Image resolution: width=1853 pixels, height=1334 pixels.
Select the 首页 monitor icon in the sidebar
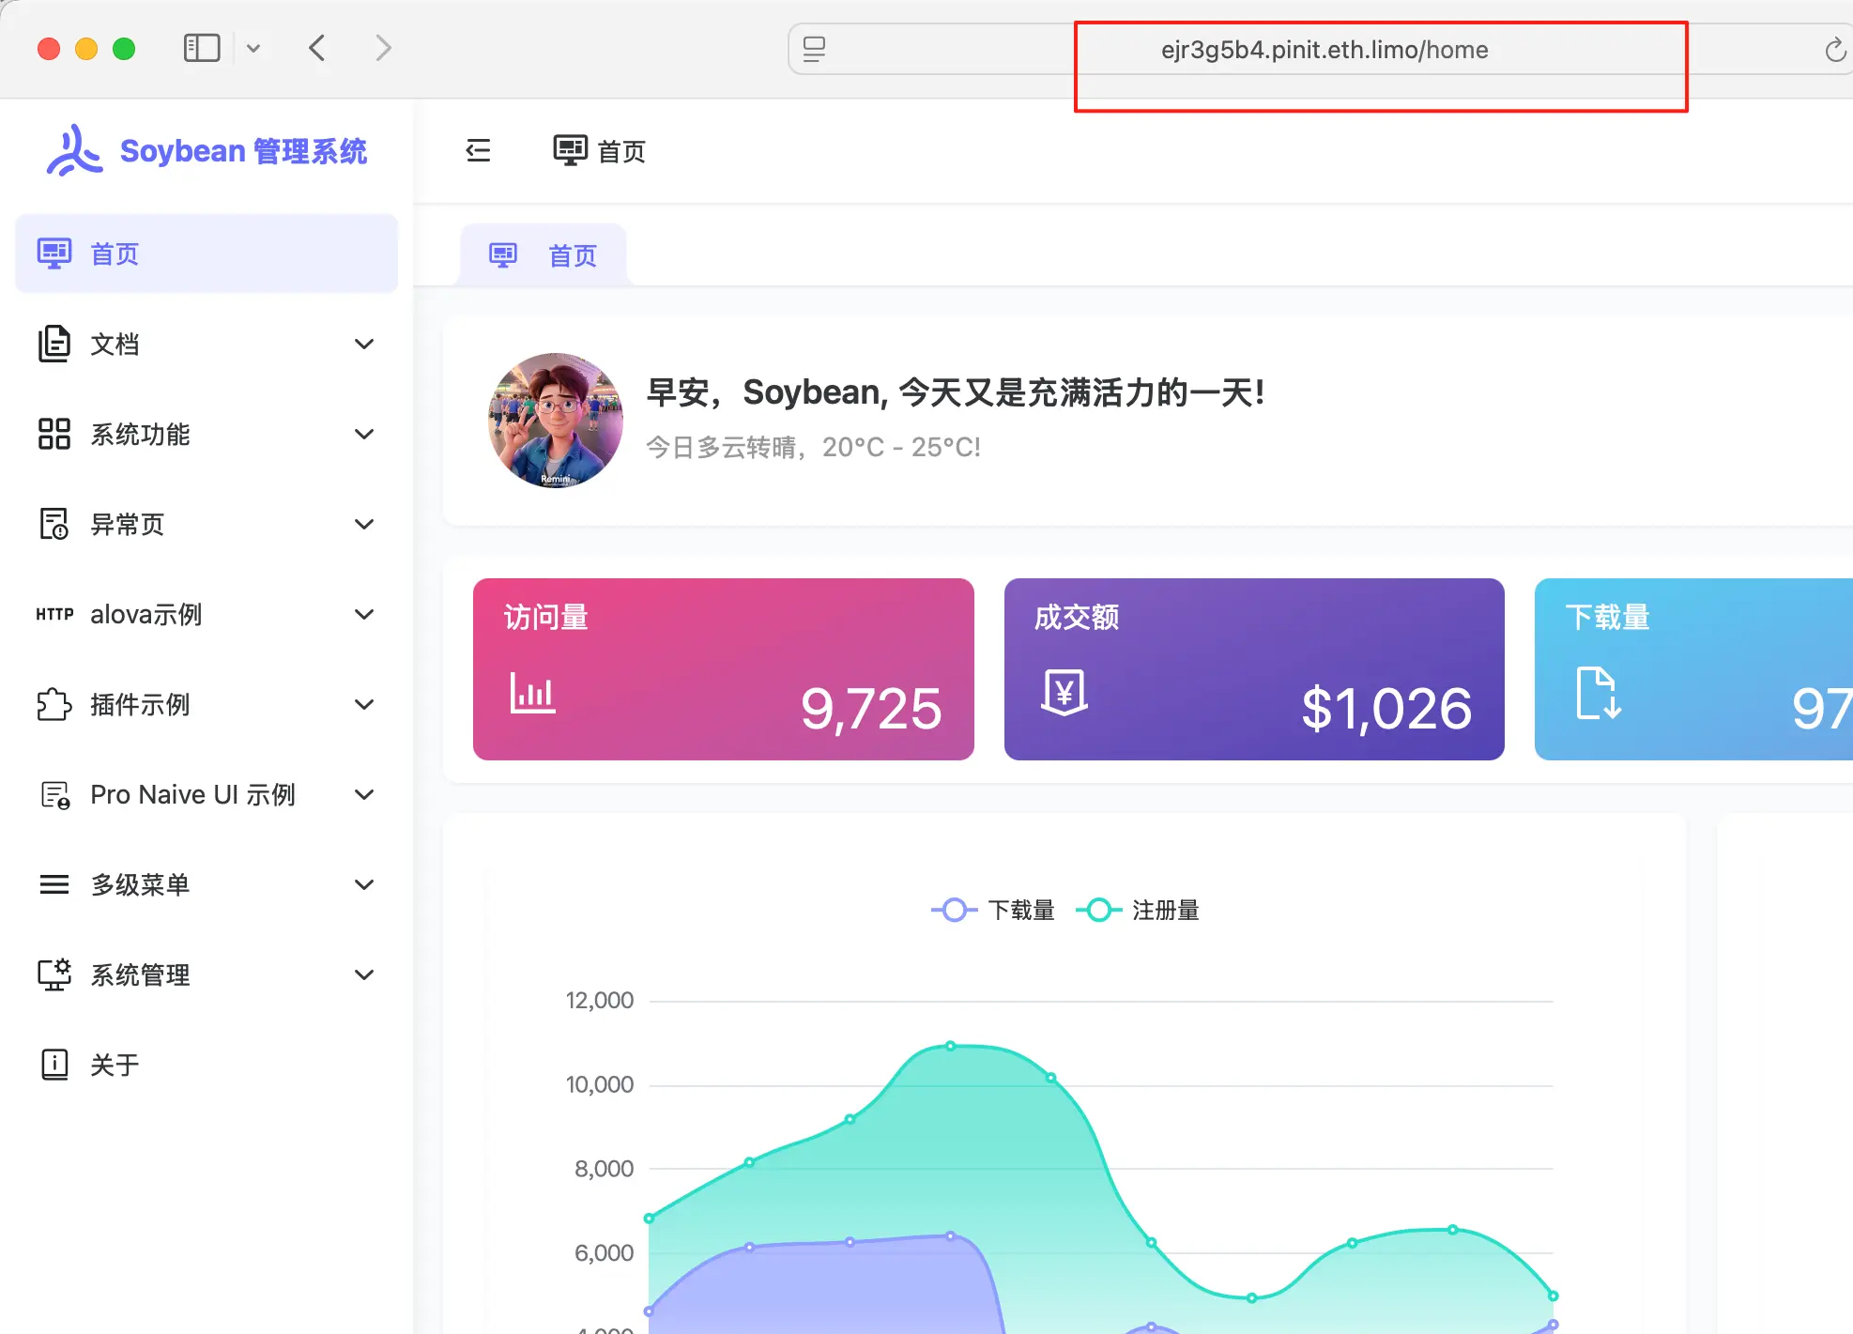click(x=54, y=253)
